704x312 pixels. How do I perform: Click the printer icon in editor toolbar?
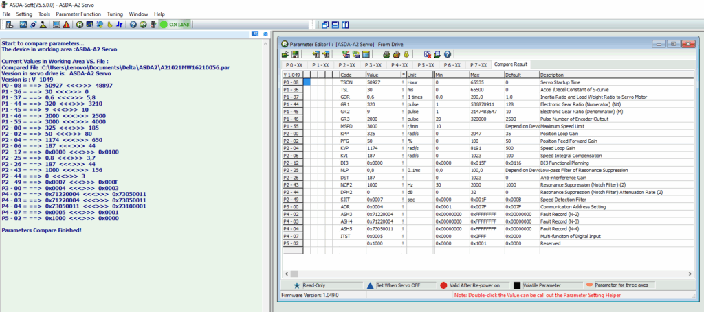[386, 54]
